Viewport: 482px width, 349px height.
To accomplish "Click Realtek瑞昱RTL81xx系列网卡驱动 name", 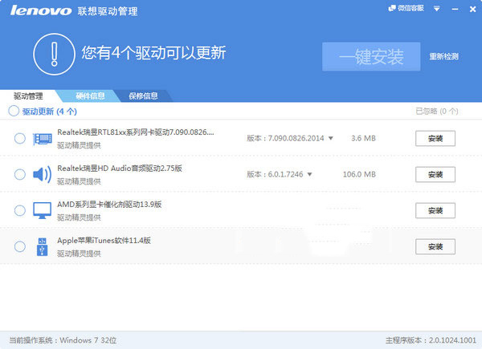I will 136,132.
